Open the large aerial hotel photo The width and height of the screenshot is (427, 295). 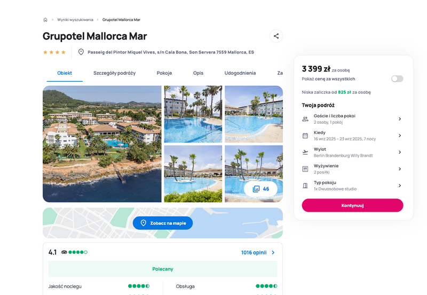point(102,144)
